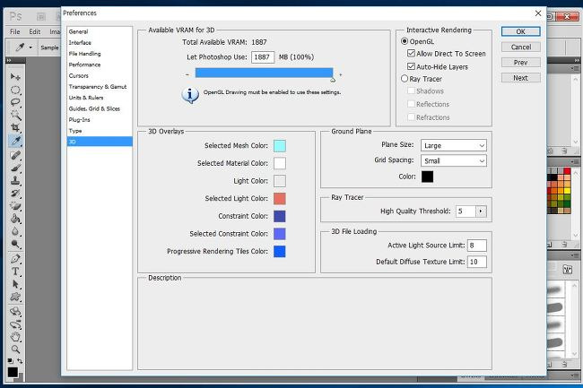Select the 3D Camera Rotate tool

[x=15, y=324]
